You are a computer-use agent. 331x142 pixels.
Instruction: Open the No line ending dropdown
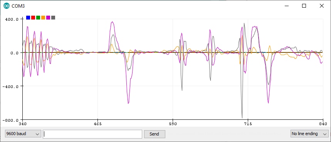pos(309,134)
